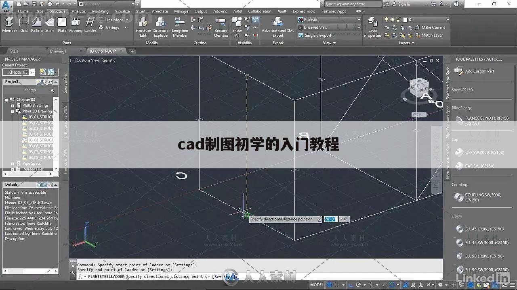Toggle drawing grid display in status bar
517x290 pixels.
point(330,285)
